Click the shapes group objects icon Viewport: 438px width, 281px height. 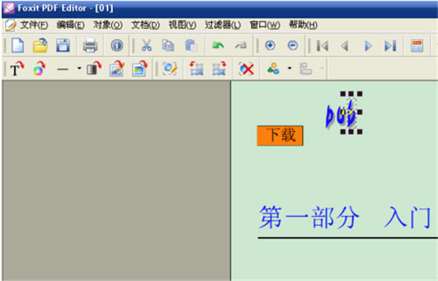[273, 69]
